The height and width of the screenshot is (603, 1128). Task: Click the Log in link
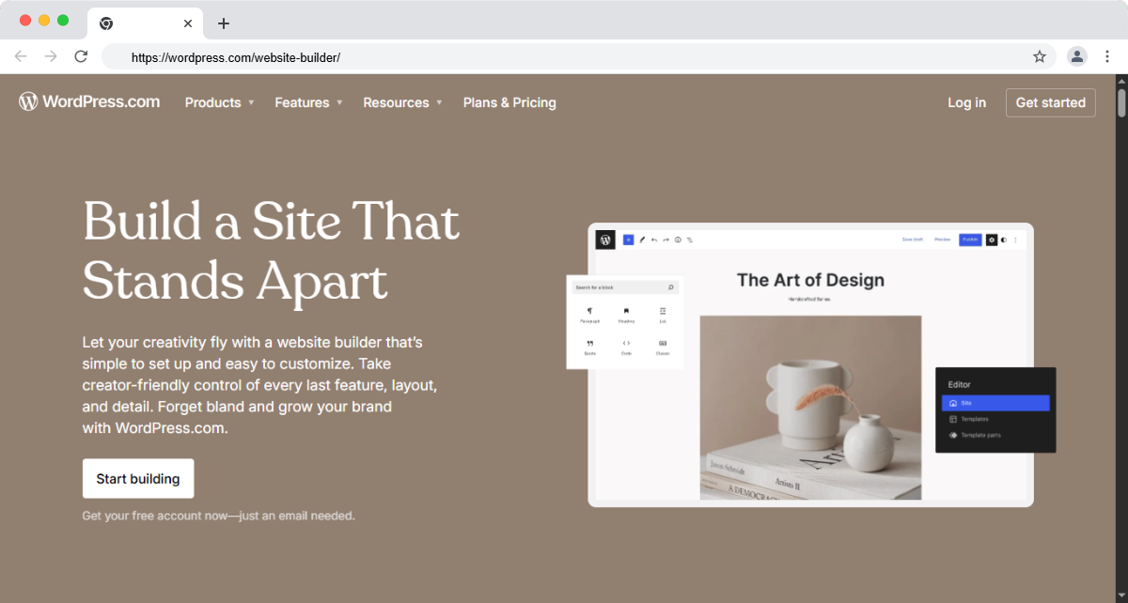point(966,102)
